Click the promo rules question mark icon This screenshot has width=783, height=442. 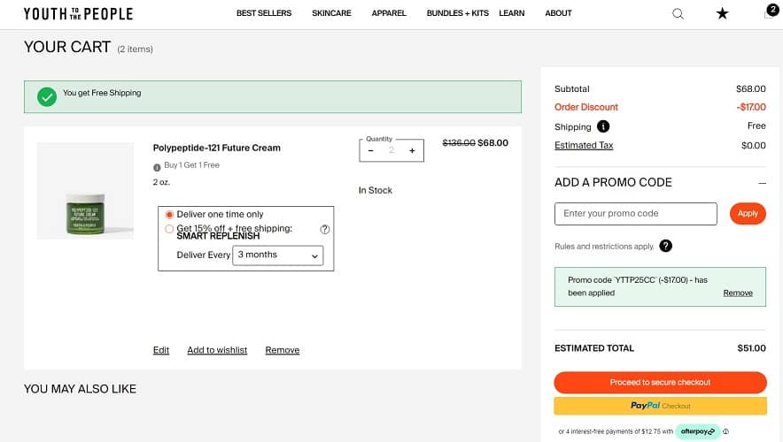pyautogui.click(x=665, y=246)
